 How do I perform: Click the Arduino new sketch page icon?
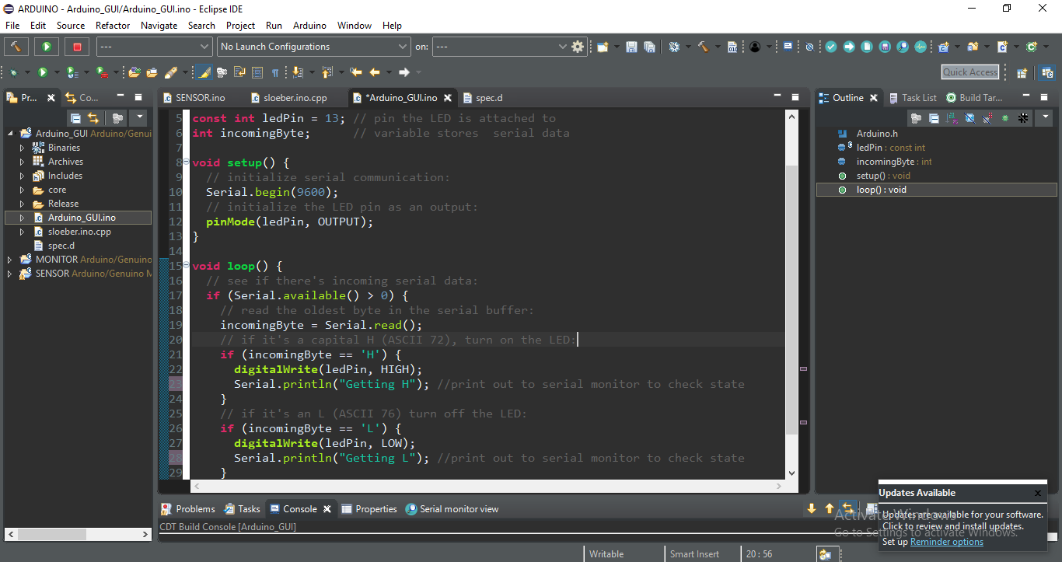pyautogui.click(x=867, y=47)
